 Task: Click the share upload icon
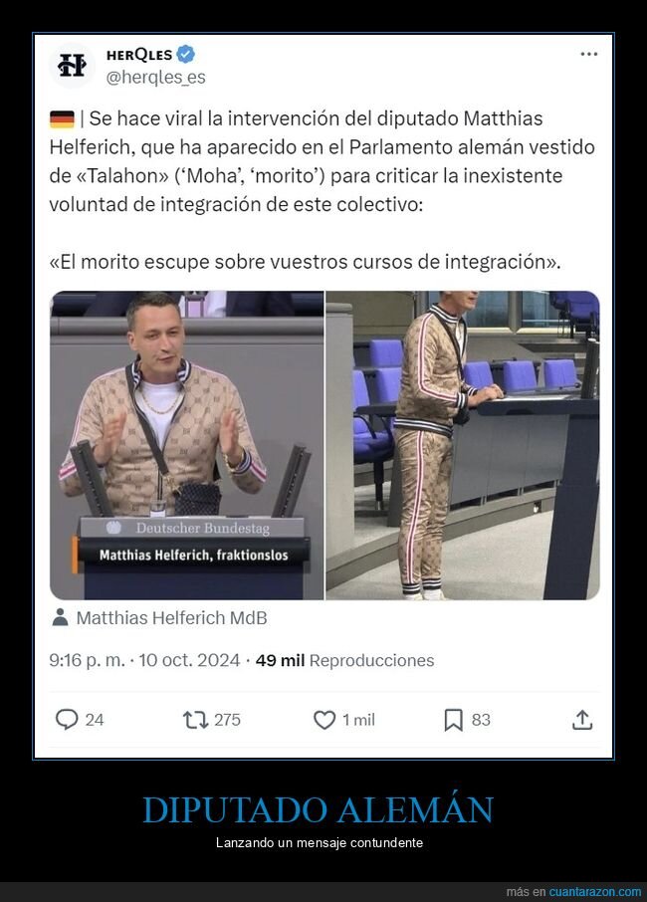pos(582,720)
